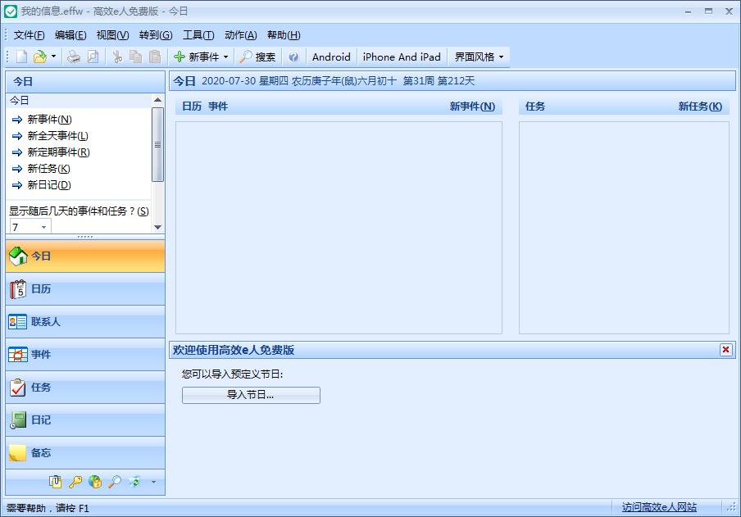Open the 文件(F) menu

pos(29,35)
